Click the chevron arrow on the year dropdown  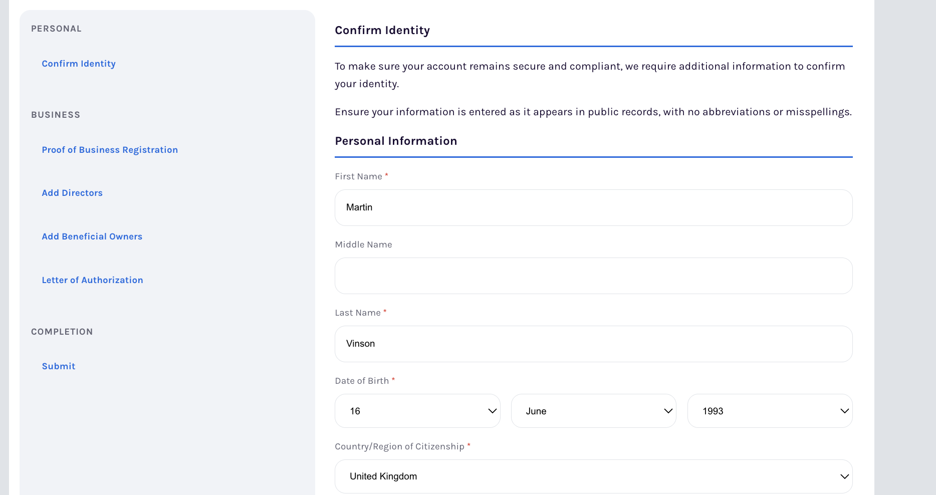844,411
